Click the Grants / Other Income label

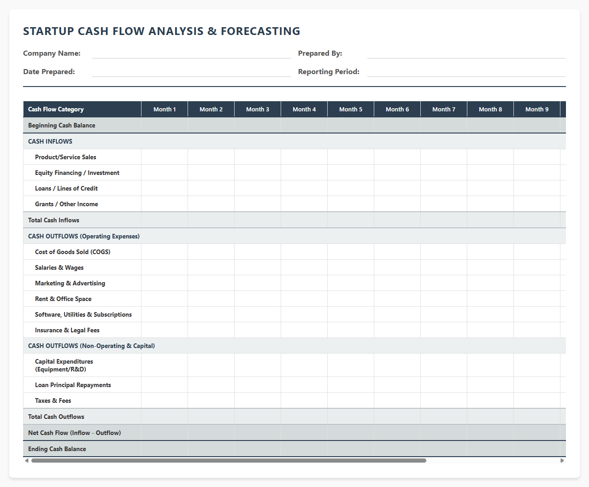[x=66, y=204]
